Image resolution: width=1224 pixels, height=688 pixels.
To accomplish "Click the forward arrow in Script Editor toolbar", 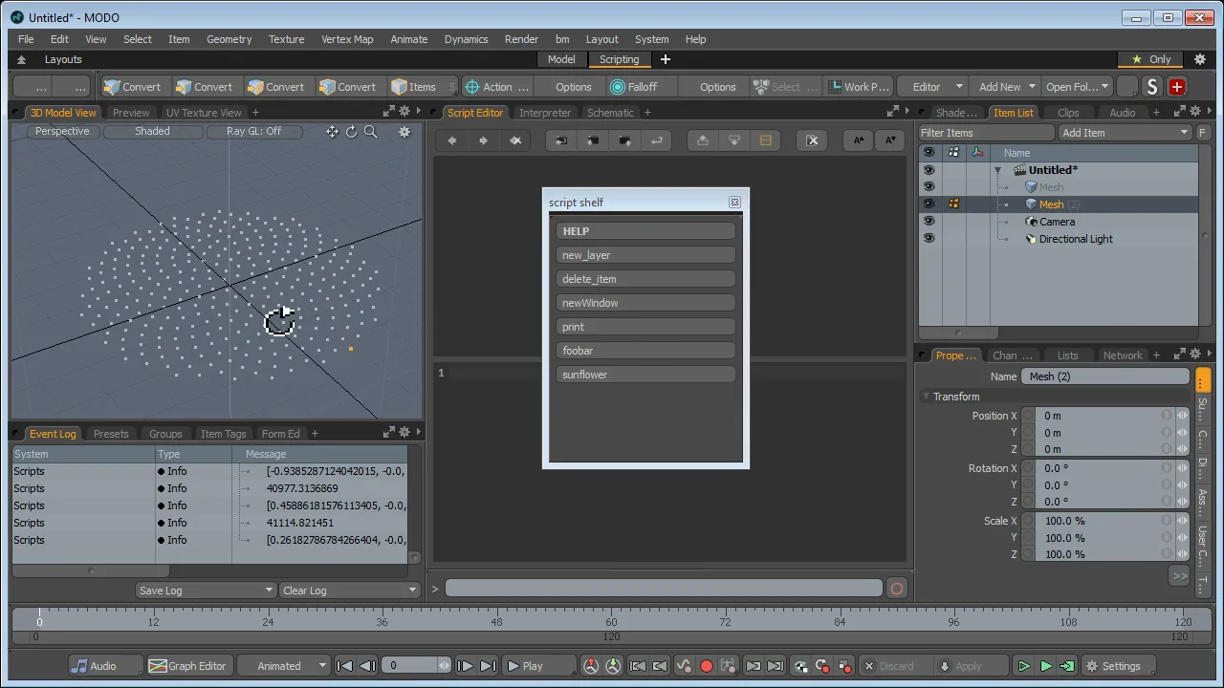I will 484,140.
